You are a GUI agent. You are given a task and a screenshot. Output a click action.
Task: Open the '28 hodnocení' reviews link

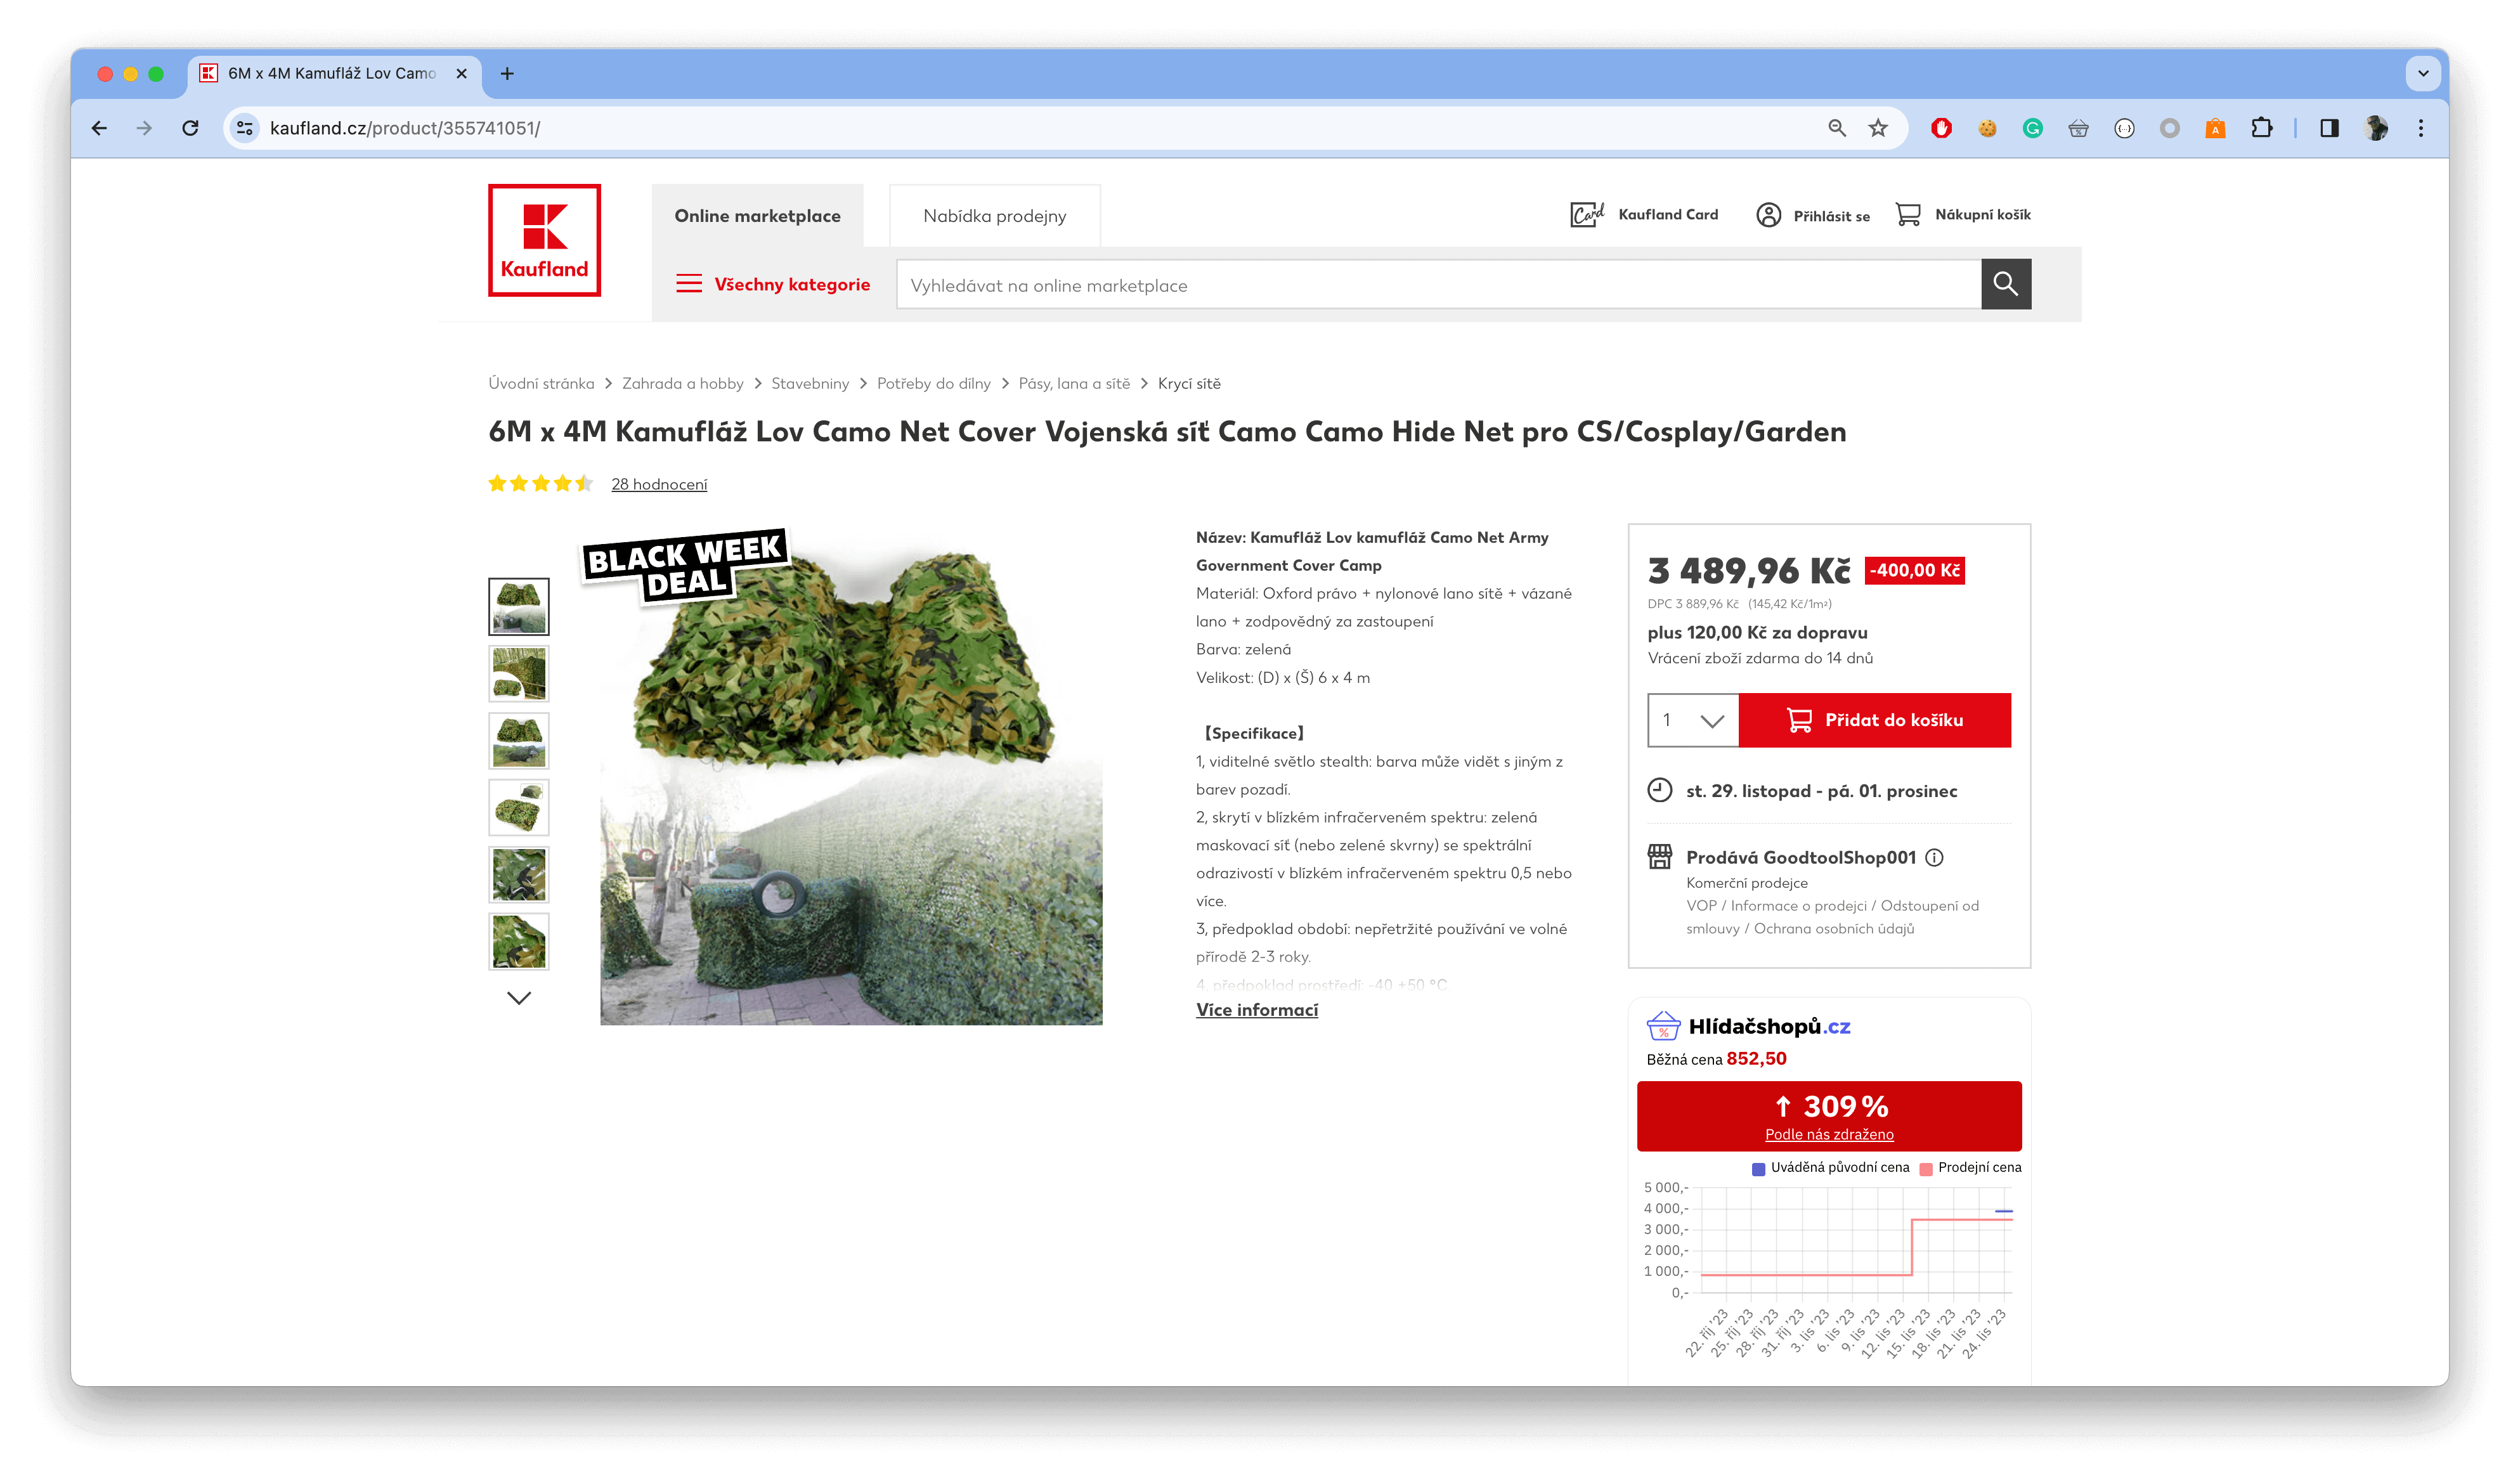click(x=659, y=484)
